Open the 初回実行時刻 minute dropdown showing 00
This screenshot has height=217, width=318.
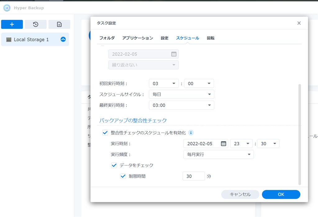click(199, 83)
